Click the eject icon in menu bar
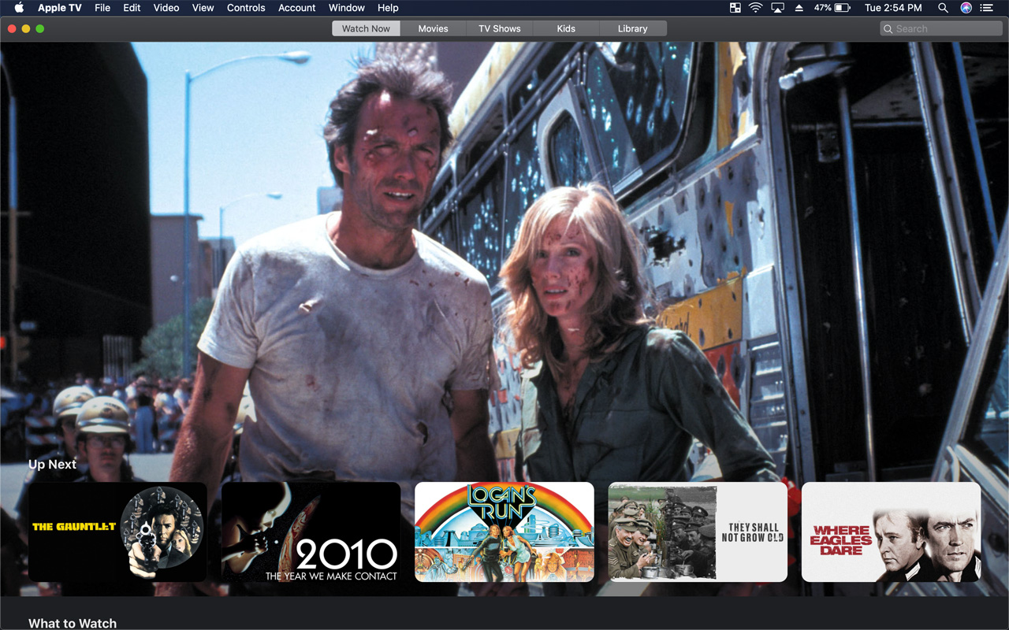Viewport: 1009px width, 630px height. 799,8
